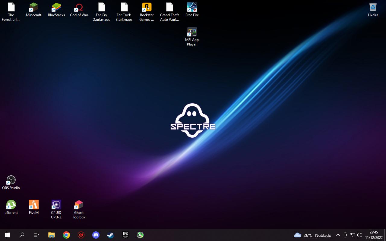386x241 pixels.
Task: Open the Windows Start menu
Action: click(x=7, y=235)
